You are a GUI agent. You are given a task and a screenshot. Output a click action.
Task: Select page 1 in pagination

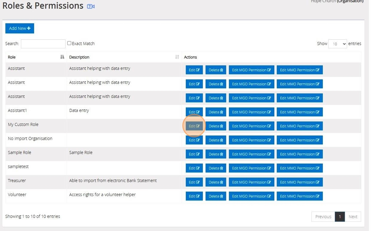pyautogui.click(x=340, y=217)
